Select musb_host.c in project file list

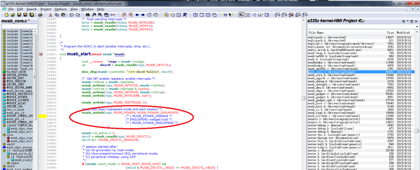[x=361, y=103]
